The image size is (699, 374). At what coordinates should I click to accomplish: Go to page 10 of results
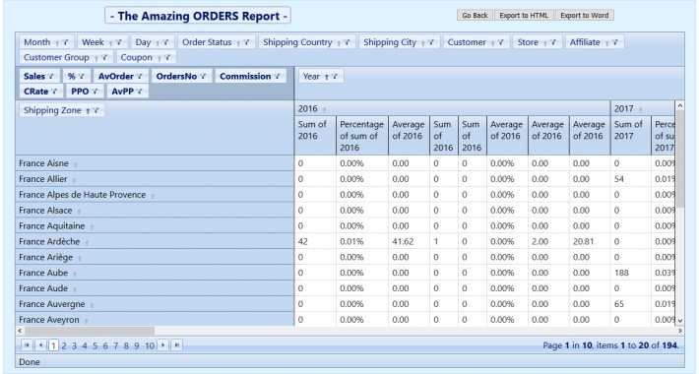click(150, 345)
